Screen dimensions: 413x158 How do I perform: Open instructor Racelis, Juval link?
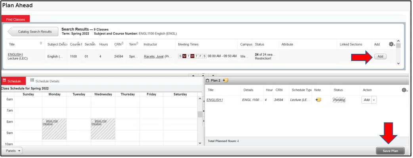click(x=154, y=56)
